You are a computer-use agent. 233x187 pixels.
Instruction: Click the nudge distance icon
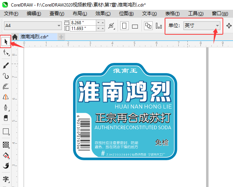[x=229, y=26]
